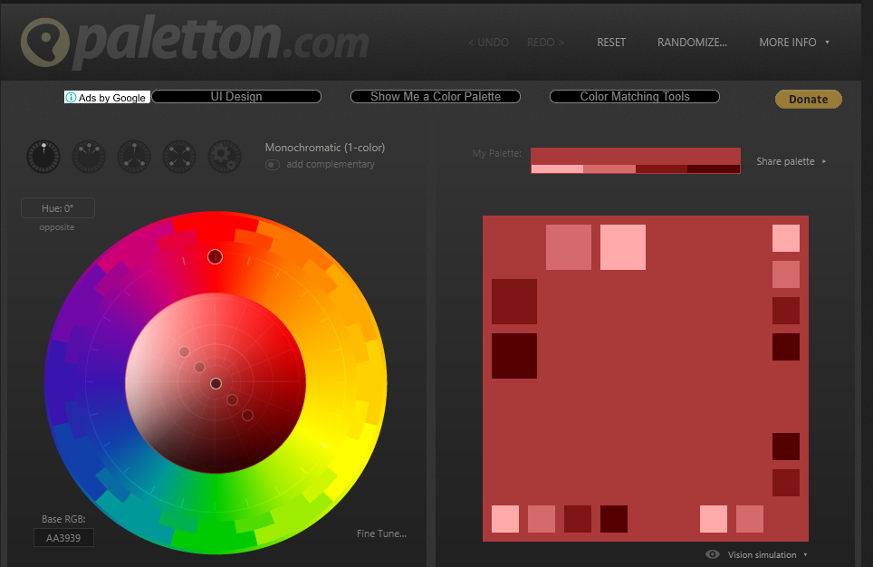
Task: Expand the Share palette menu
Action: 791,161
